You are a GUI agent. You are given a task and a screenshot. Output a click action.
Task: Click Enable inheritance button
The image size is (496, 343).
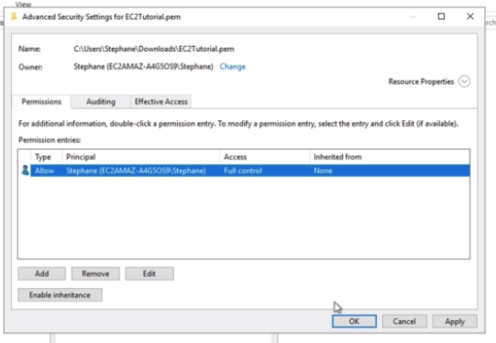[x=60, y=295]
